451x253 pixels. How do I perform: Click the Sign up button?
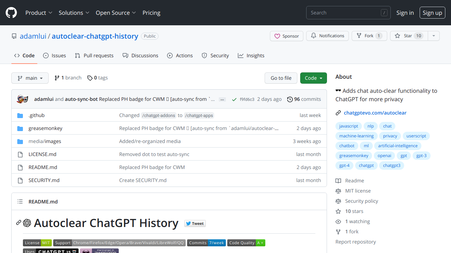432,13
